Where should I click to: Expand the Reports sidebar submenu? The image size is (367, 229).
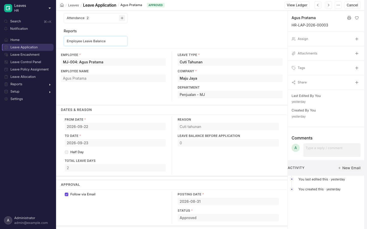(50, 84)
